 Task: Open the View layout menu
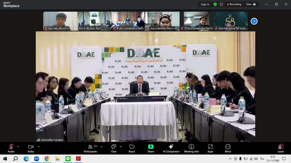tap(251, 4)
